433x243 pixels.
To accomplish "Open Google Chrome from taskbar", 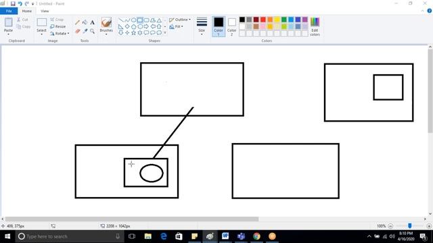I will (x=256, y=236).
